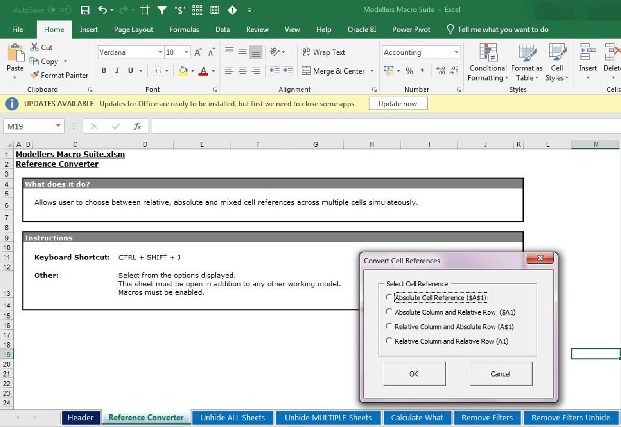Screen dimensions: 621x427
Task: Toggle Italic formatting
Action: click(117, 70)
